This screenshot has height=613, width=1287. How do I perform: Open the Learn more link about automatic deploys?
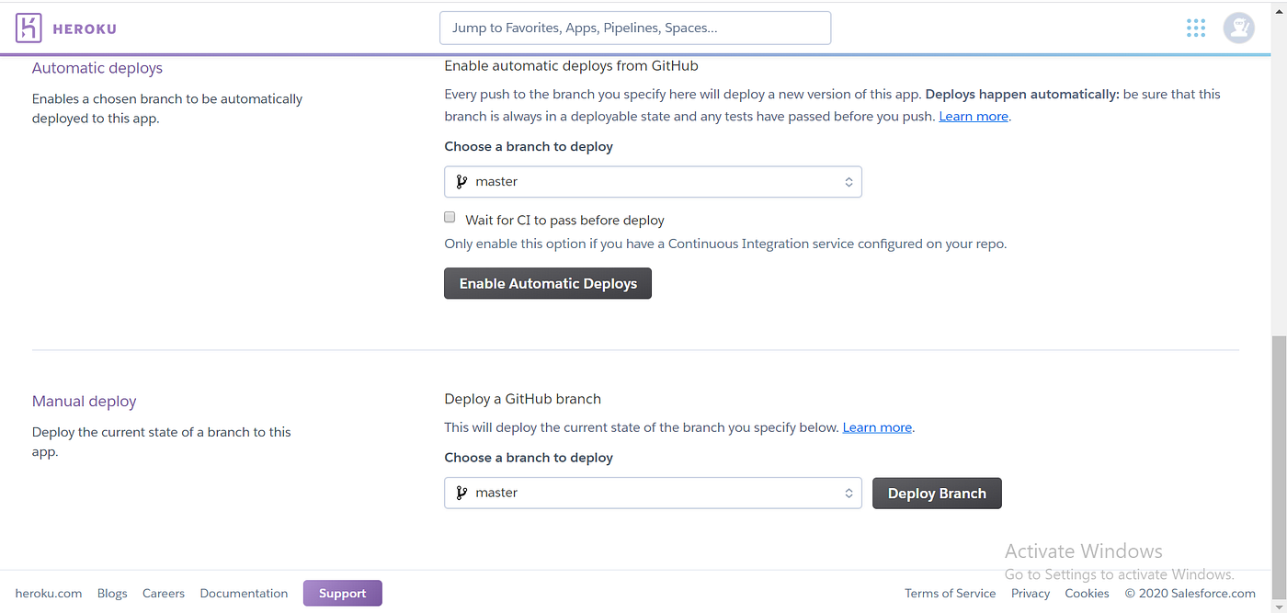(x=973, y=116)
